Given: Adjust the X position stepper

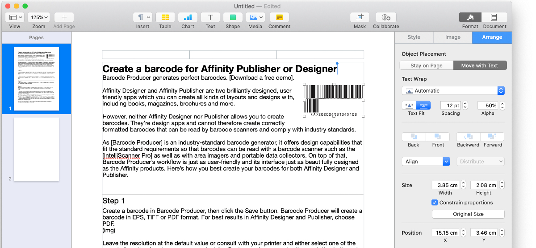Looking at the screenshot, I should 463,233.
